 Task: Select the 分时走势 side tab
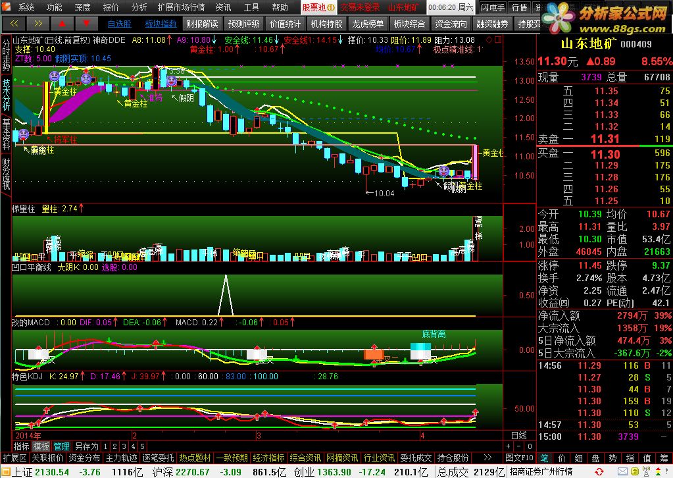pyautogui.click(x=6, y=56)
